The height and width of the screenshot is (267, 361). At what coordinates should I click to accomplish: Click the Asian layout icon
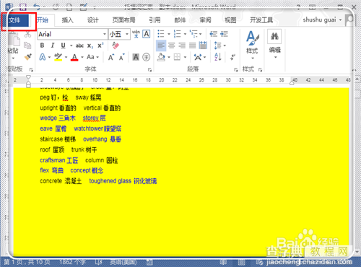198,57
